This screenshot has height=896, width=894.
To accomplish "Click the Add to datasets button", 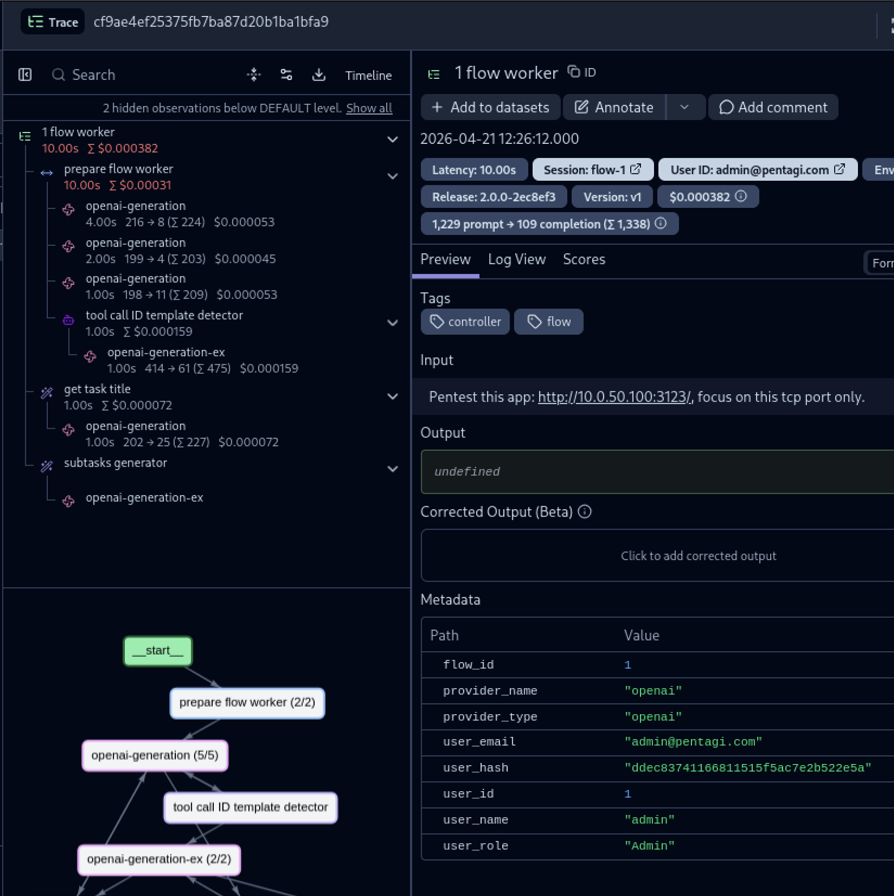I will click(490, 107).
